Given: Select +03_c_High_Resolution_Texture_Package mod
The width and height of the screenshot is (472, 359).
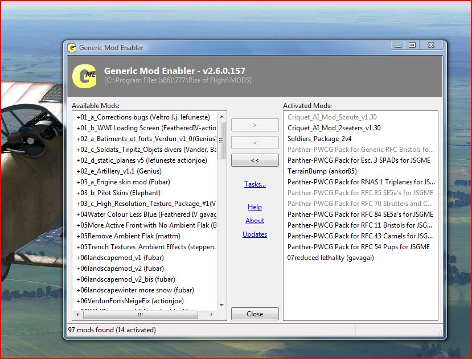Looking at the screenshot, I should (146, 204).
